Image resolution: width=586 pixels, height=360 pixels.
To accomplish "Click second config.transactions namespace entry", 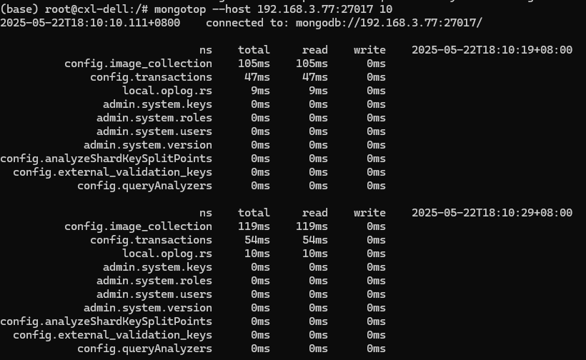I will 151,240.
